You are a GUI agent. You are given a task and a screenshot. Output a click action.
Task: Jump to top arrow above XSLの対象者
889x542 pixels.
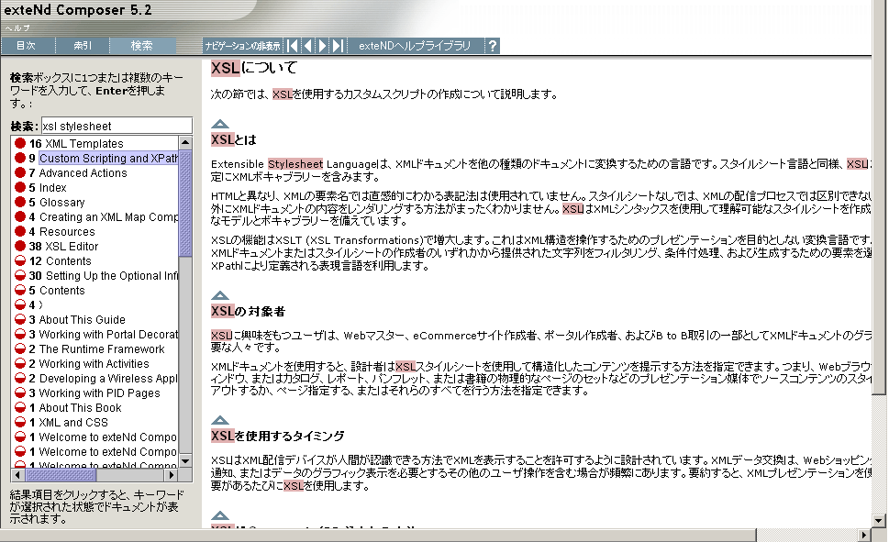[220, 295]
